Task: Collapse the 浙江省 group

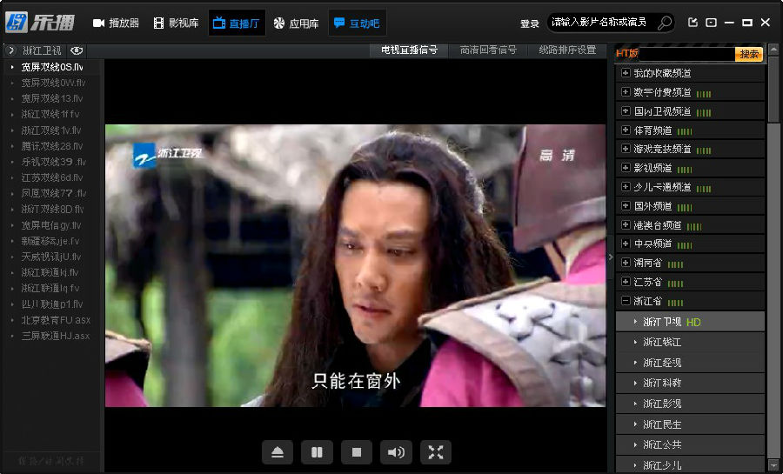Action: tap(626, 301)
